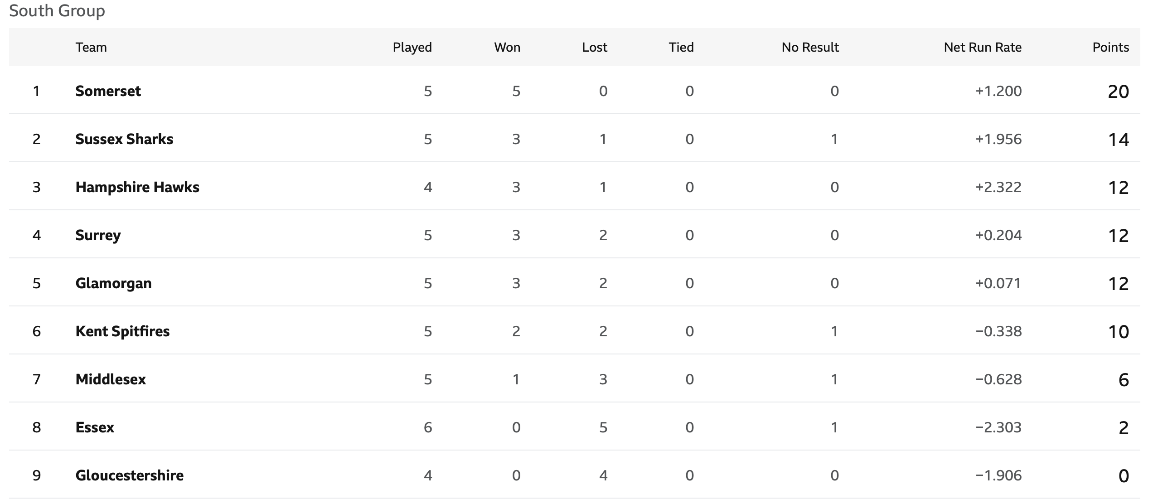Select Hampshire Hawks in the table

[137, 187]
